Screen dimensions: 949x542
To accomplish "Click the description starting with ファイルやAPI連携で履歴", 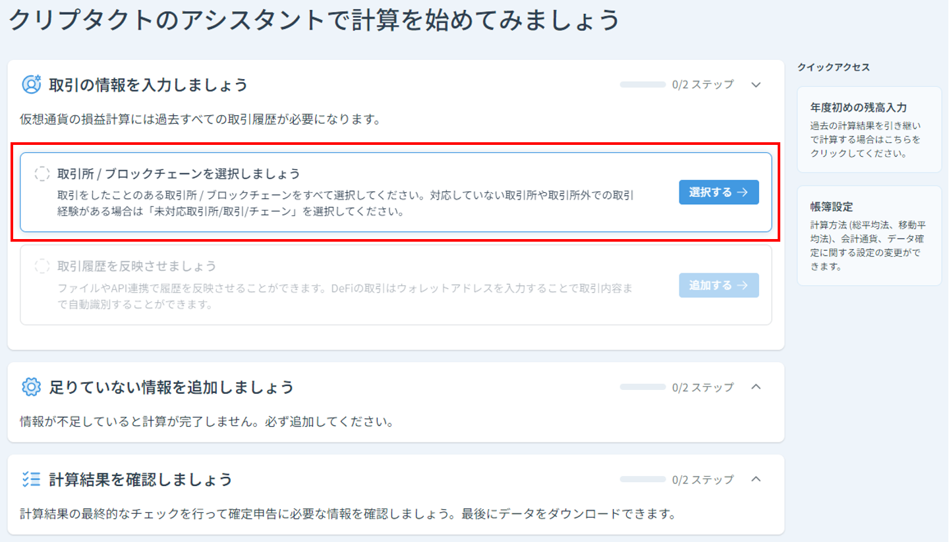I will 345,296.
